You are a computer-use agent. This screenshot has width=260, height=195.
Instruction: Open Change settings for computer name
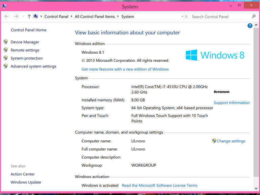[x=231, y=141]
